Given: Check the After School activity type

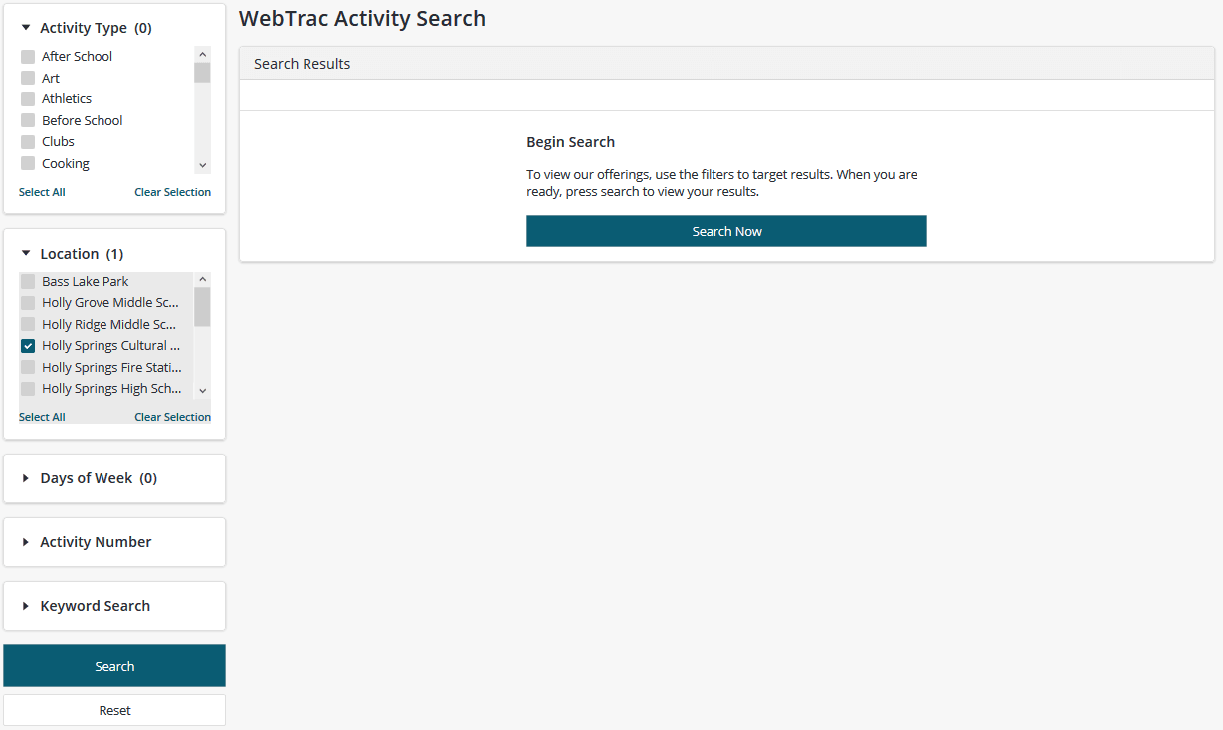Looking at the screenshot, I should [27, 56].
